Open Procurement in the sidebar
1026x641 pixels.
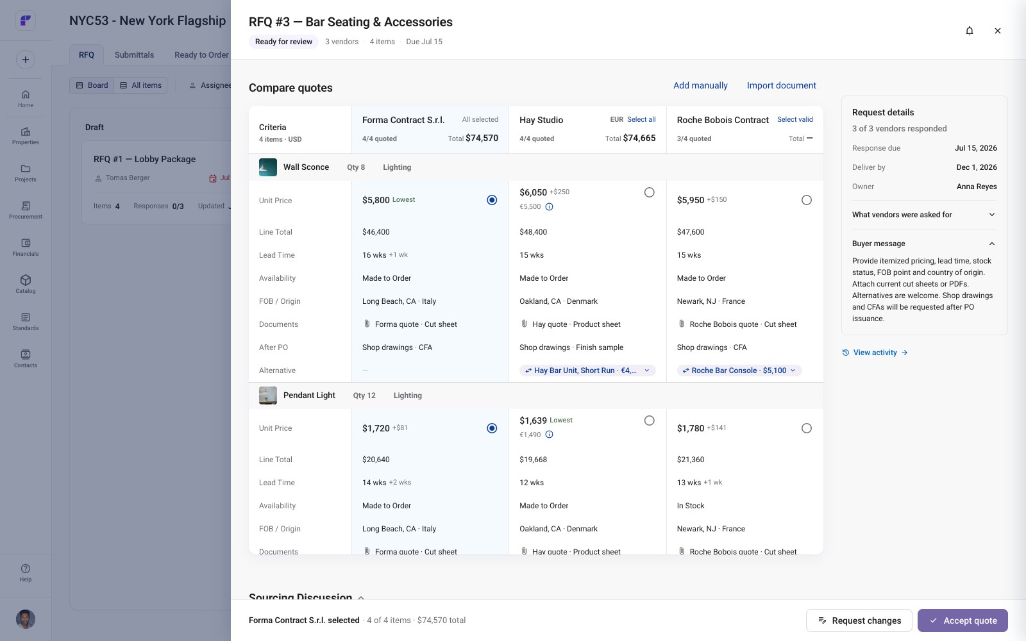[x=26, y=210]
